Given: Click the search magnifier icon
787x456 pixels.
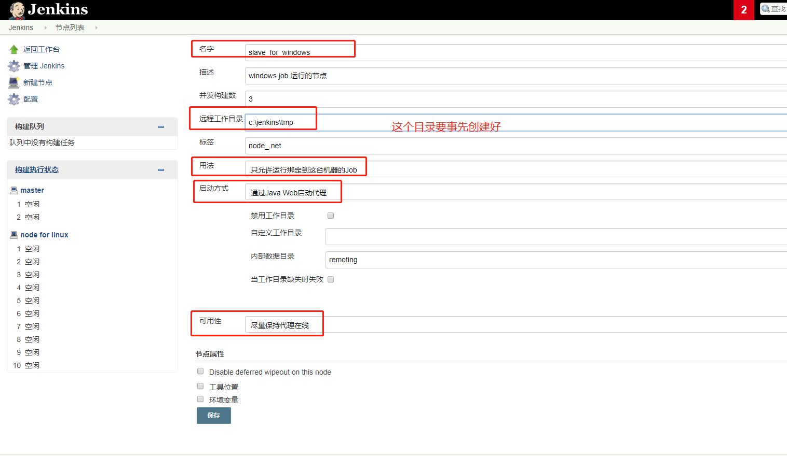Looking at the screenshot, I should [766, 9].
